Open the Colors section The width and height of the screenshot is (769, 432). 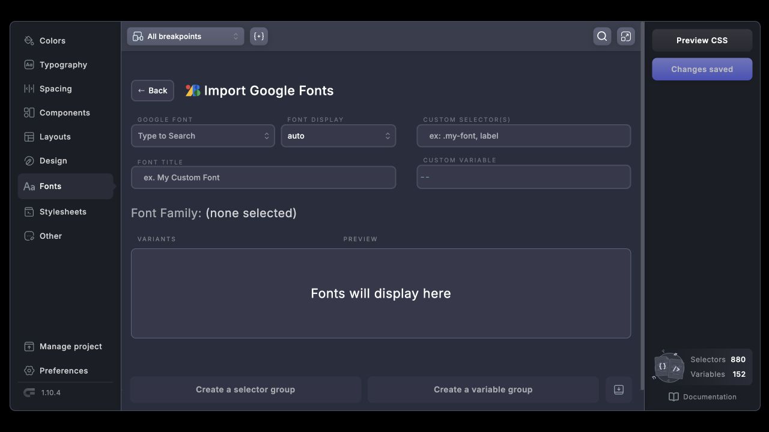coord(52,40)
